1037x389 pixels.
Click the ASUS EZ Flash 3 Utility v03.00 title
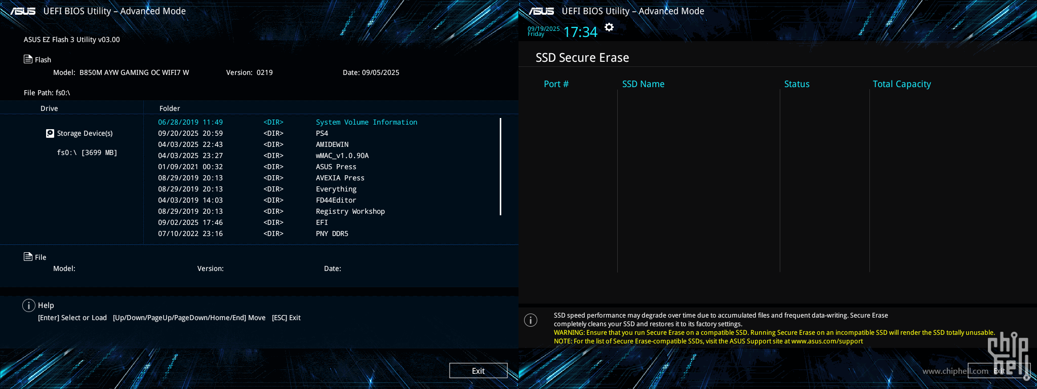click(x=72, y=40)
